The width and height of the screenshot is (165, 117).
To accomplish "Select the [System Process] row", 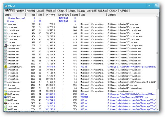I will [x=80, y=18].
